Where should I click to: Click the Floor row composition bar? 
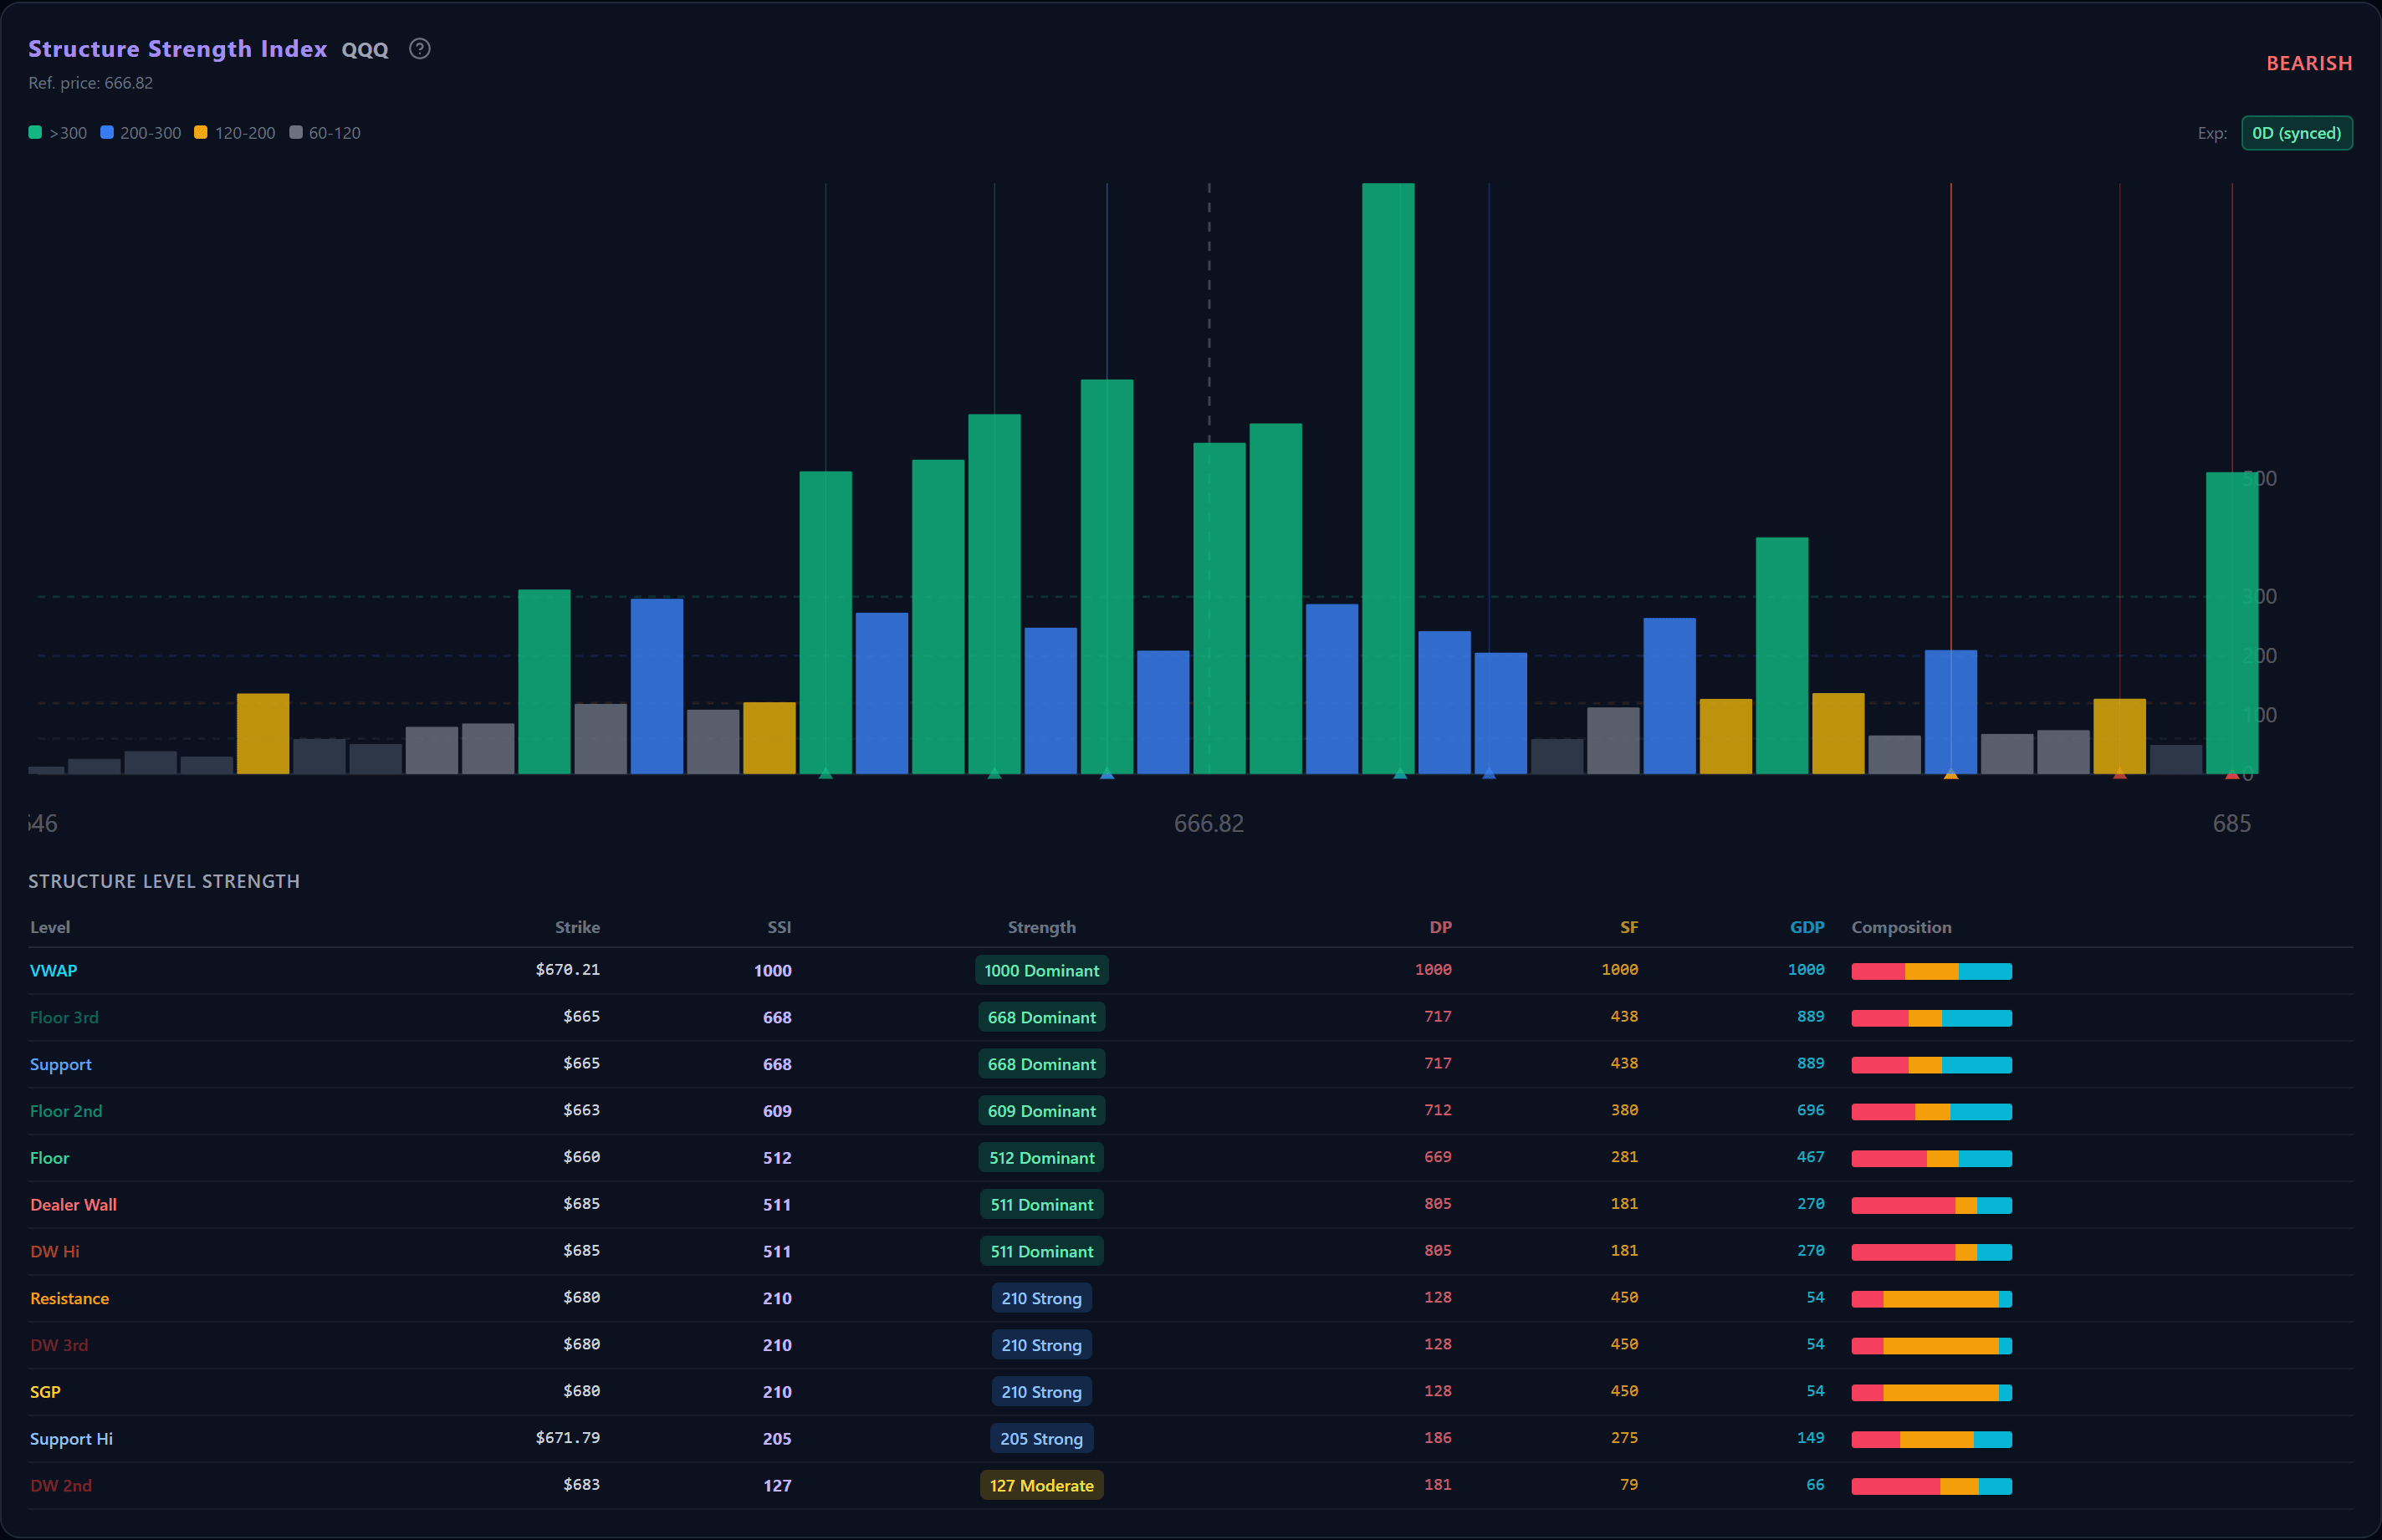[x=1931, y=1158]
